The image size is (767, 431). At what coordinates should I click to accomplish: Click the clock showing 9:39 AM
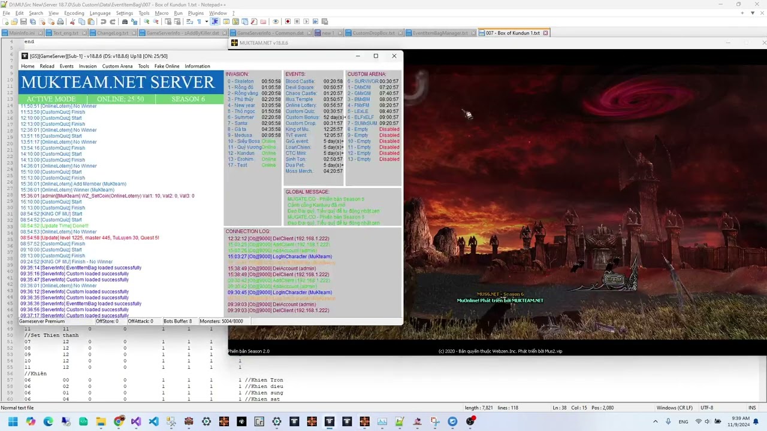click(x=741, y=418)
